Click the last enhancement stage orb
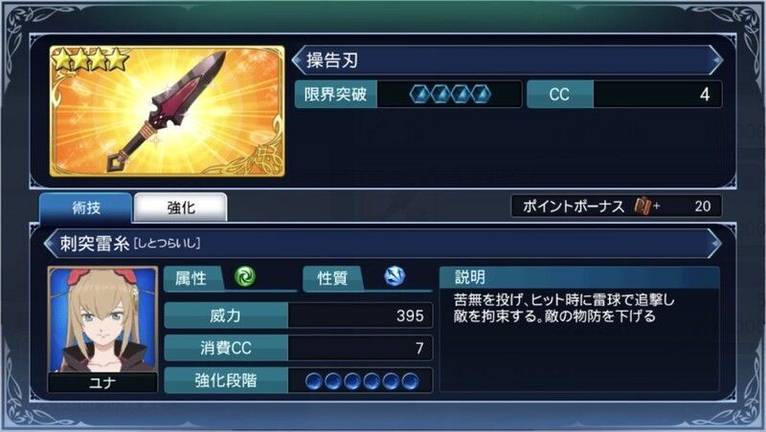766x432 pixels. (411, 380)
